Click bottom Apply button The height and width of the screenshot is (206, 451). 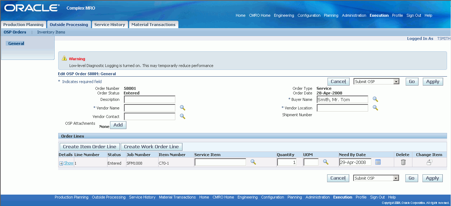point(432,178)
